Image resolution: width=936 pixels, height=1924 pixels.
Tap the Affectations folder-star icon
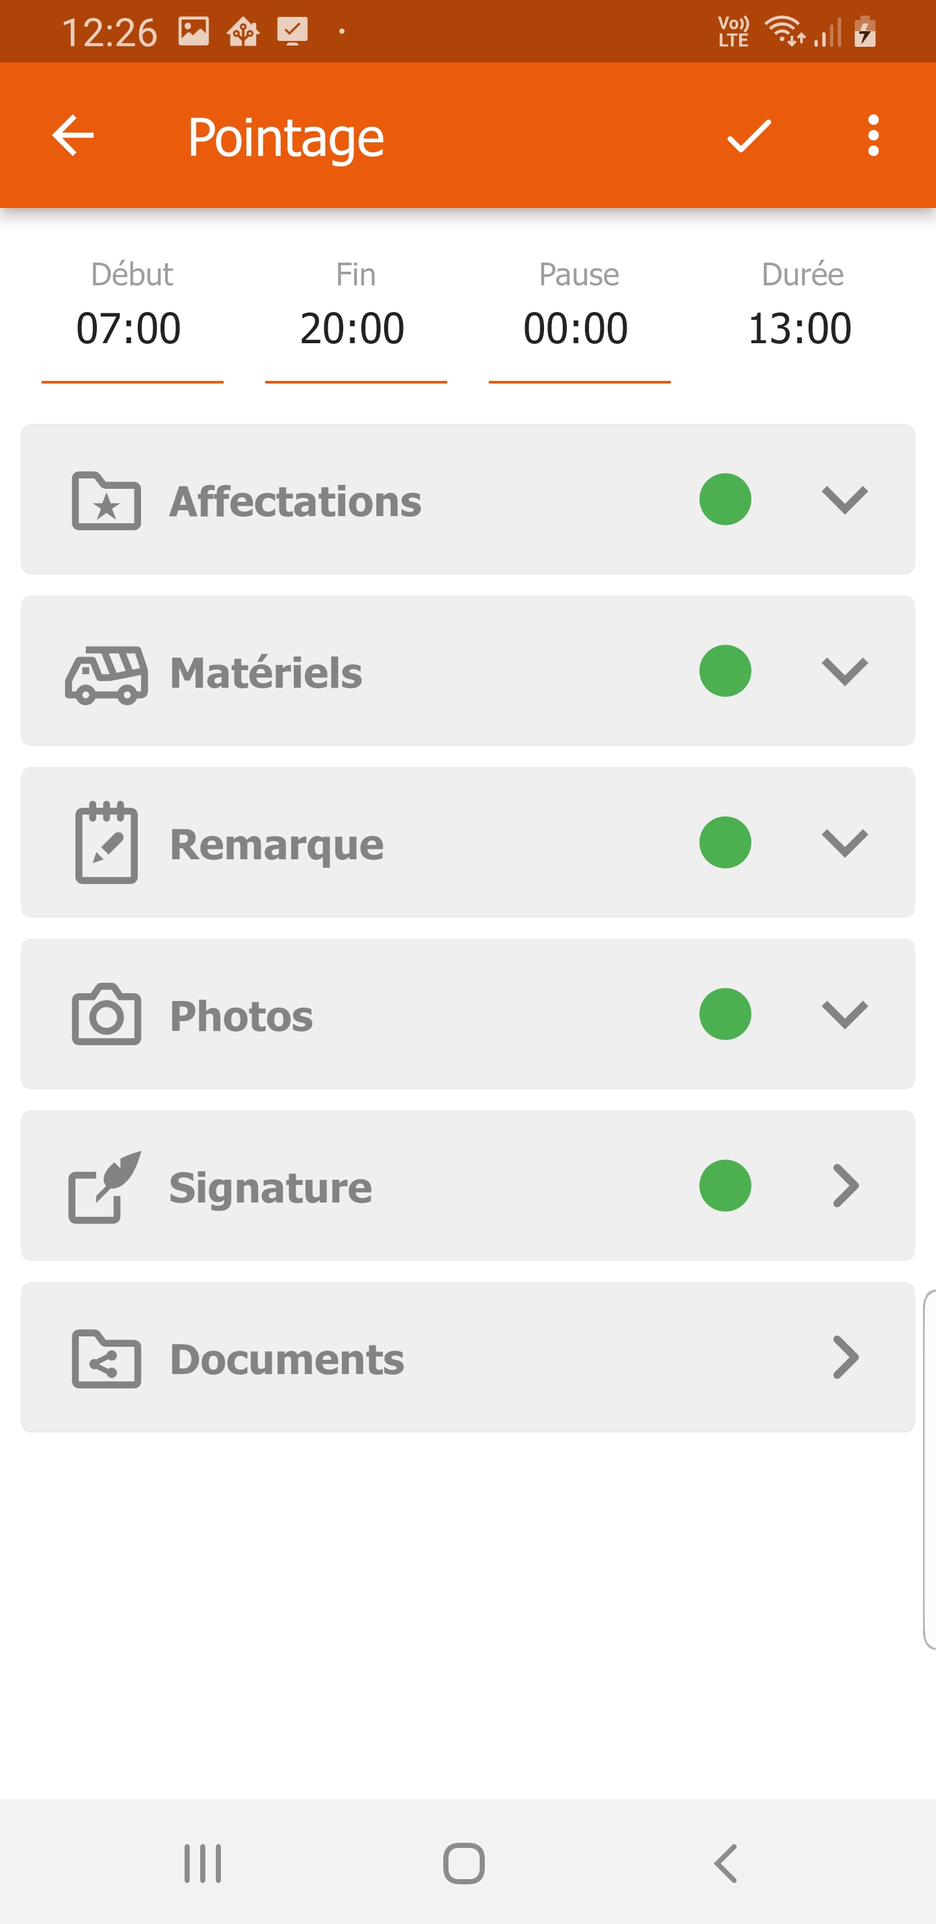(106, 500)
